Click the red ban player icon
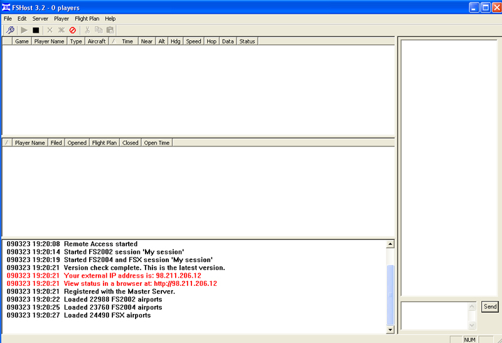 click(x=73, y=30)
